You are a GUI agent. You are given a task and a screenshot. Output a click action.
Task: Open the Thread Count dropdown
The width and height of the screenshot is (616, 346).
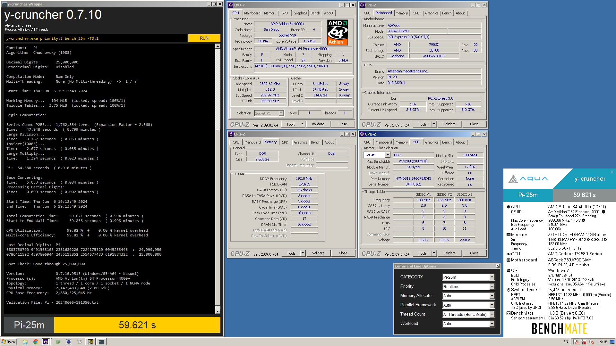492,314
